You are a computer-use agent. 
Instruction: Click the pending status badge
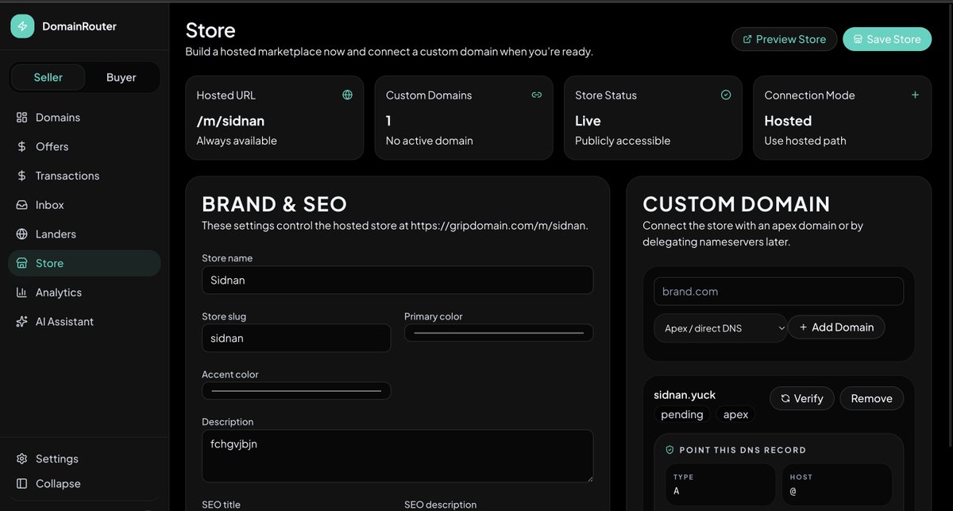tap(682, 415)
